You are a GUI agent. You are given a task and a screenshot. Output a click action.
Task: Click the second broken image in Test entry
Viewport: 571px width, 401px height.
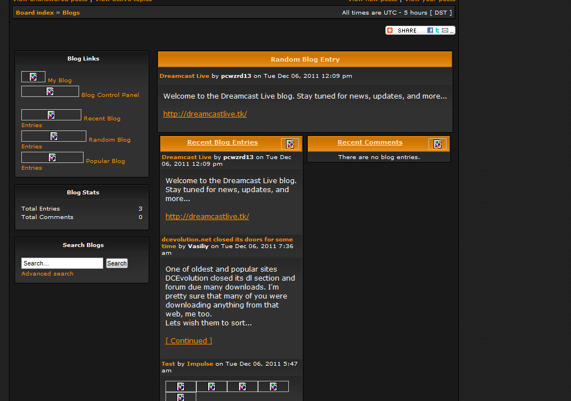click(211, 386)
